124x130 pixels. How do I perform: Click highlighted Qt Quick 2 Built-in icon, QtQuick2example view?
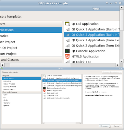pos(68,35)
